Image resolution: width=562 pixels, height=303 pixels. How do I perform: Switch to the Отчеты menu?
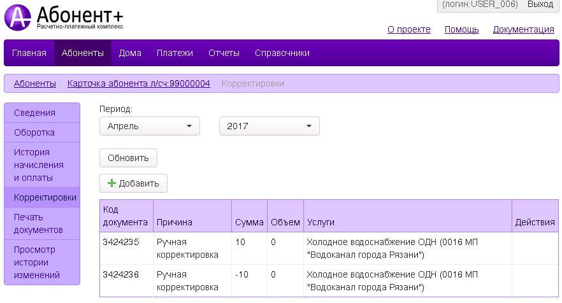tap(224, 53)
